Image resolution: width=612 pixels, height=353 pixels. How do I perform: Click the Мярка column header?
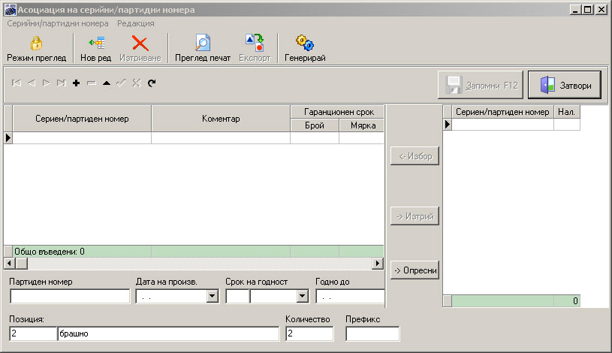coord(363,125)
